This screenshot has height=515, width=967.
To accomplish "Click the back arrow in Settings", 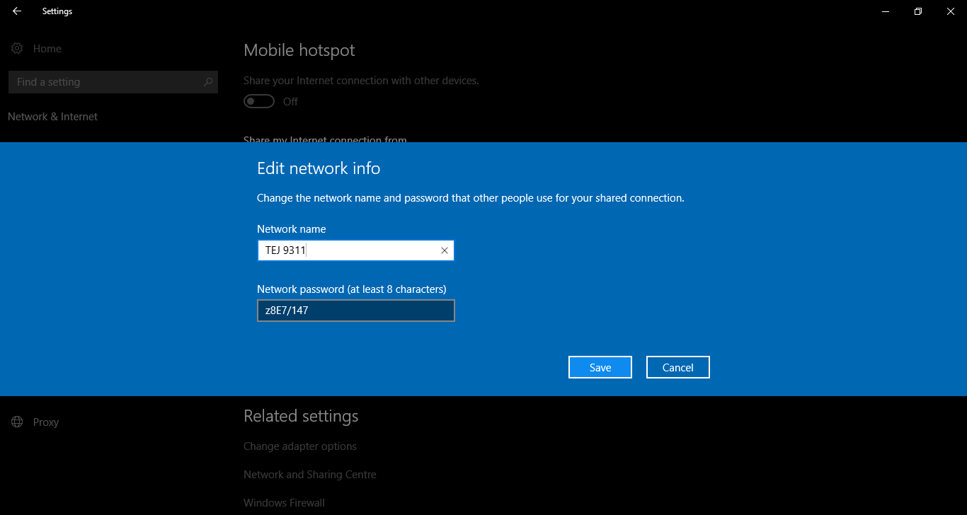I will coord(17,11).
